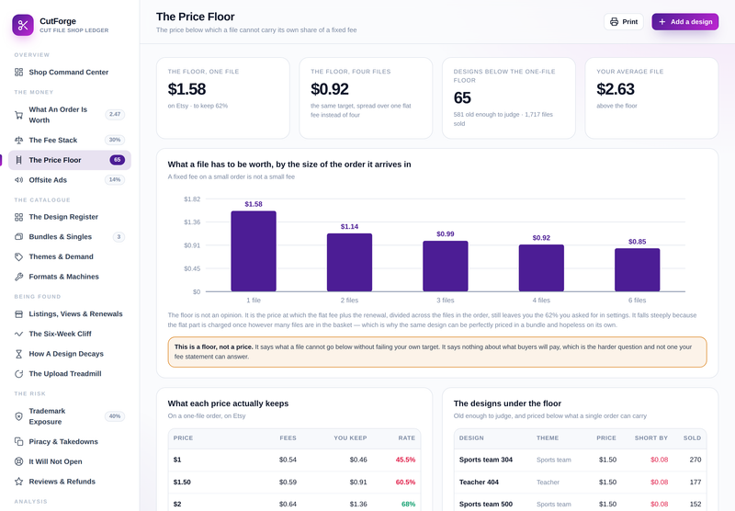Click the Bundles & Singles stack icon
This screenshot has width=735, height=511.
coord(18,237)
